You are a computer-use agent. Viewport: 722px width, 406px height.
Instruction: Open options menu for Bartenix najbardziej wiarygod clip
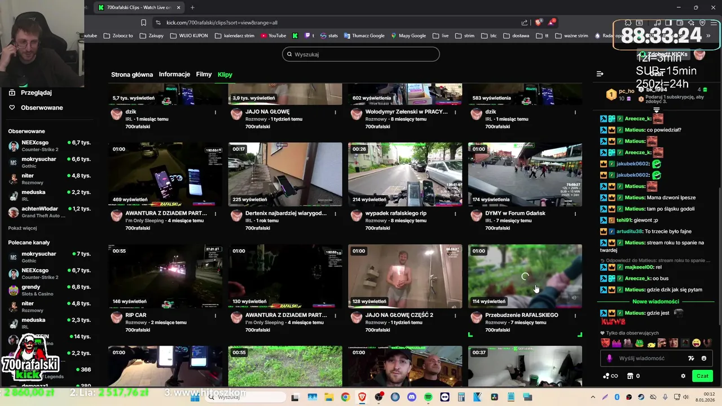point(335,214)
